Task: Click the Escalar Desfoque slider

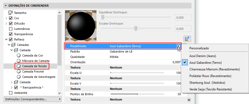Action: point(136,28)
